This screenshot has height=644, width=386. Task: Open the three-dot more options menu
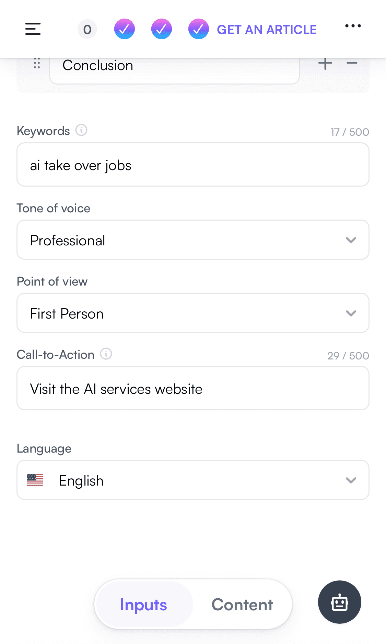(353, 26)
